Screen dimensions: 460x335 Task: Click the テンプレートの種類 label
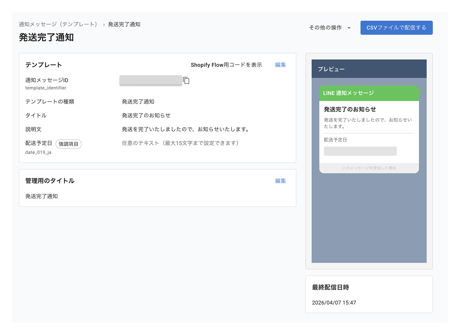pyautogui.click(x=49, y=102)
